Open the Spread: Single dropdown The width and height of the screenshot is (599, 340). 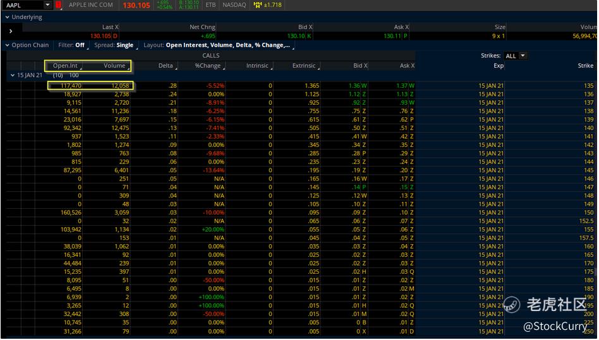point(114,45)
